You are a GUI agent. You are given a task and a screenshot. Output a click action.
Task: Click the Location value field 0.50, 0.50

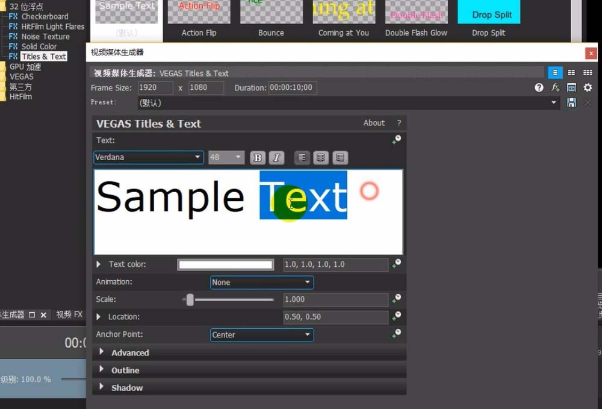click(335, 317)
